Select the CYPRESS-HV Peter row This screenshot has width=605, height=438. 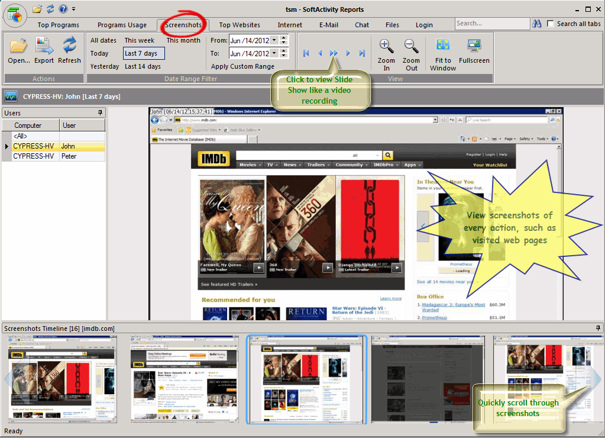[54, 156]
